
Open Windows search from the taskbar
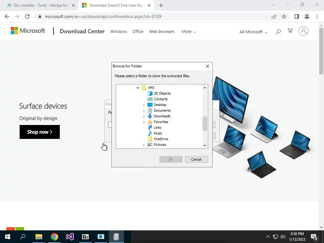(x=23, y=237)
